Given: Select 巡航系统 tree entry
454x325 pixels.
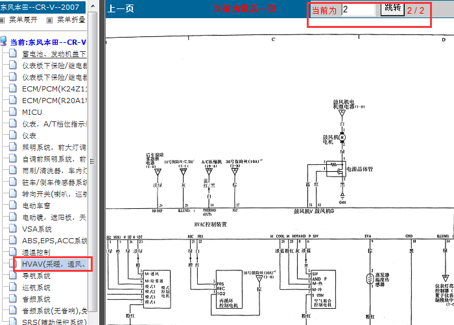Looking at the screenshot, I should tap(36, 287).
